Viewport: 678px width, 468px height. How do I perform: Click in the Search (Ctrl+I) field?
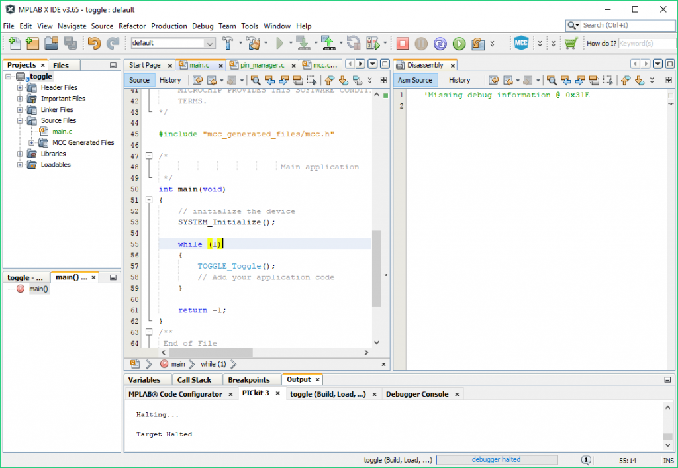pos(620,26)
